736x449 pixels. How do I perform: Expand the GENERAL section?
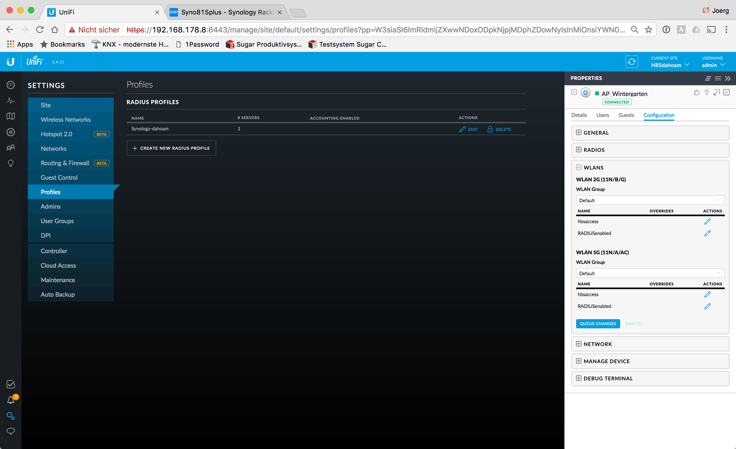(579, 133)
